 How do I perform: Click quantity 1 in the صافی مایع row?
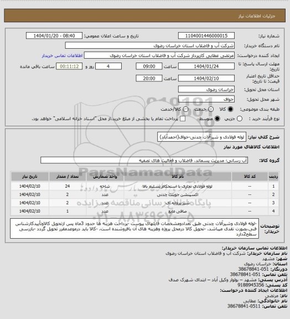click(x=68, y=211)
